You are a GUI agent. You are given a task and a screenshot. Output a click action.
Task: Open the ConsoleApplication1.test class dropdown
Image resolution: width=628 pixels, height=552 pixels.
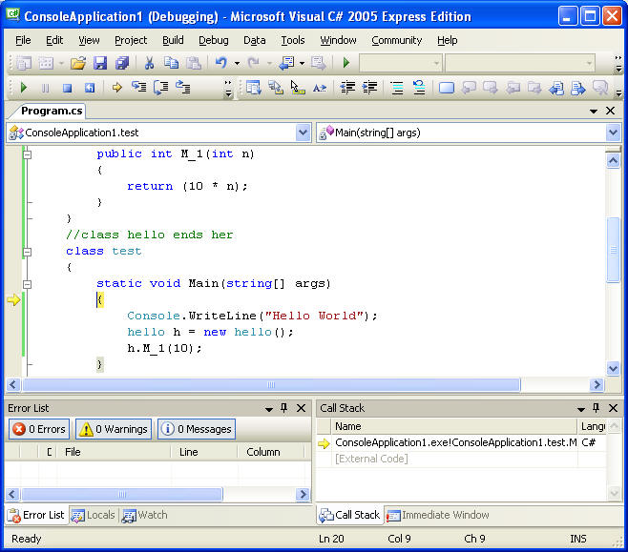tap(304, 133)
